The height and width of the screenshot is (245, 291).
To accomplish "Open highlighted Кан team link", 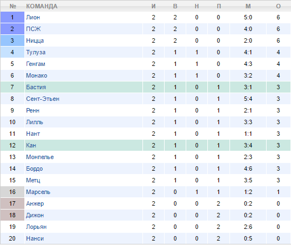I will [31, 145].
